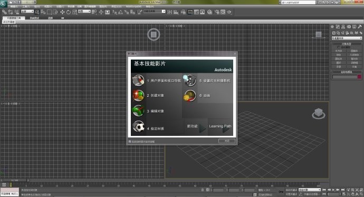This screenshot has width=364, height=197.
Task: Open tutorial 5 Lights and Cameras
Action: 207,81
